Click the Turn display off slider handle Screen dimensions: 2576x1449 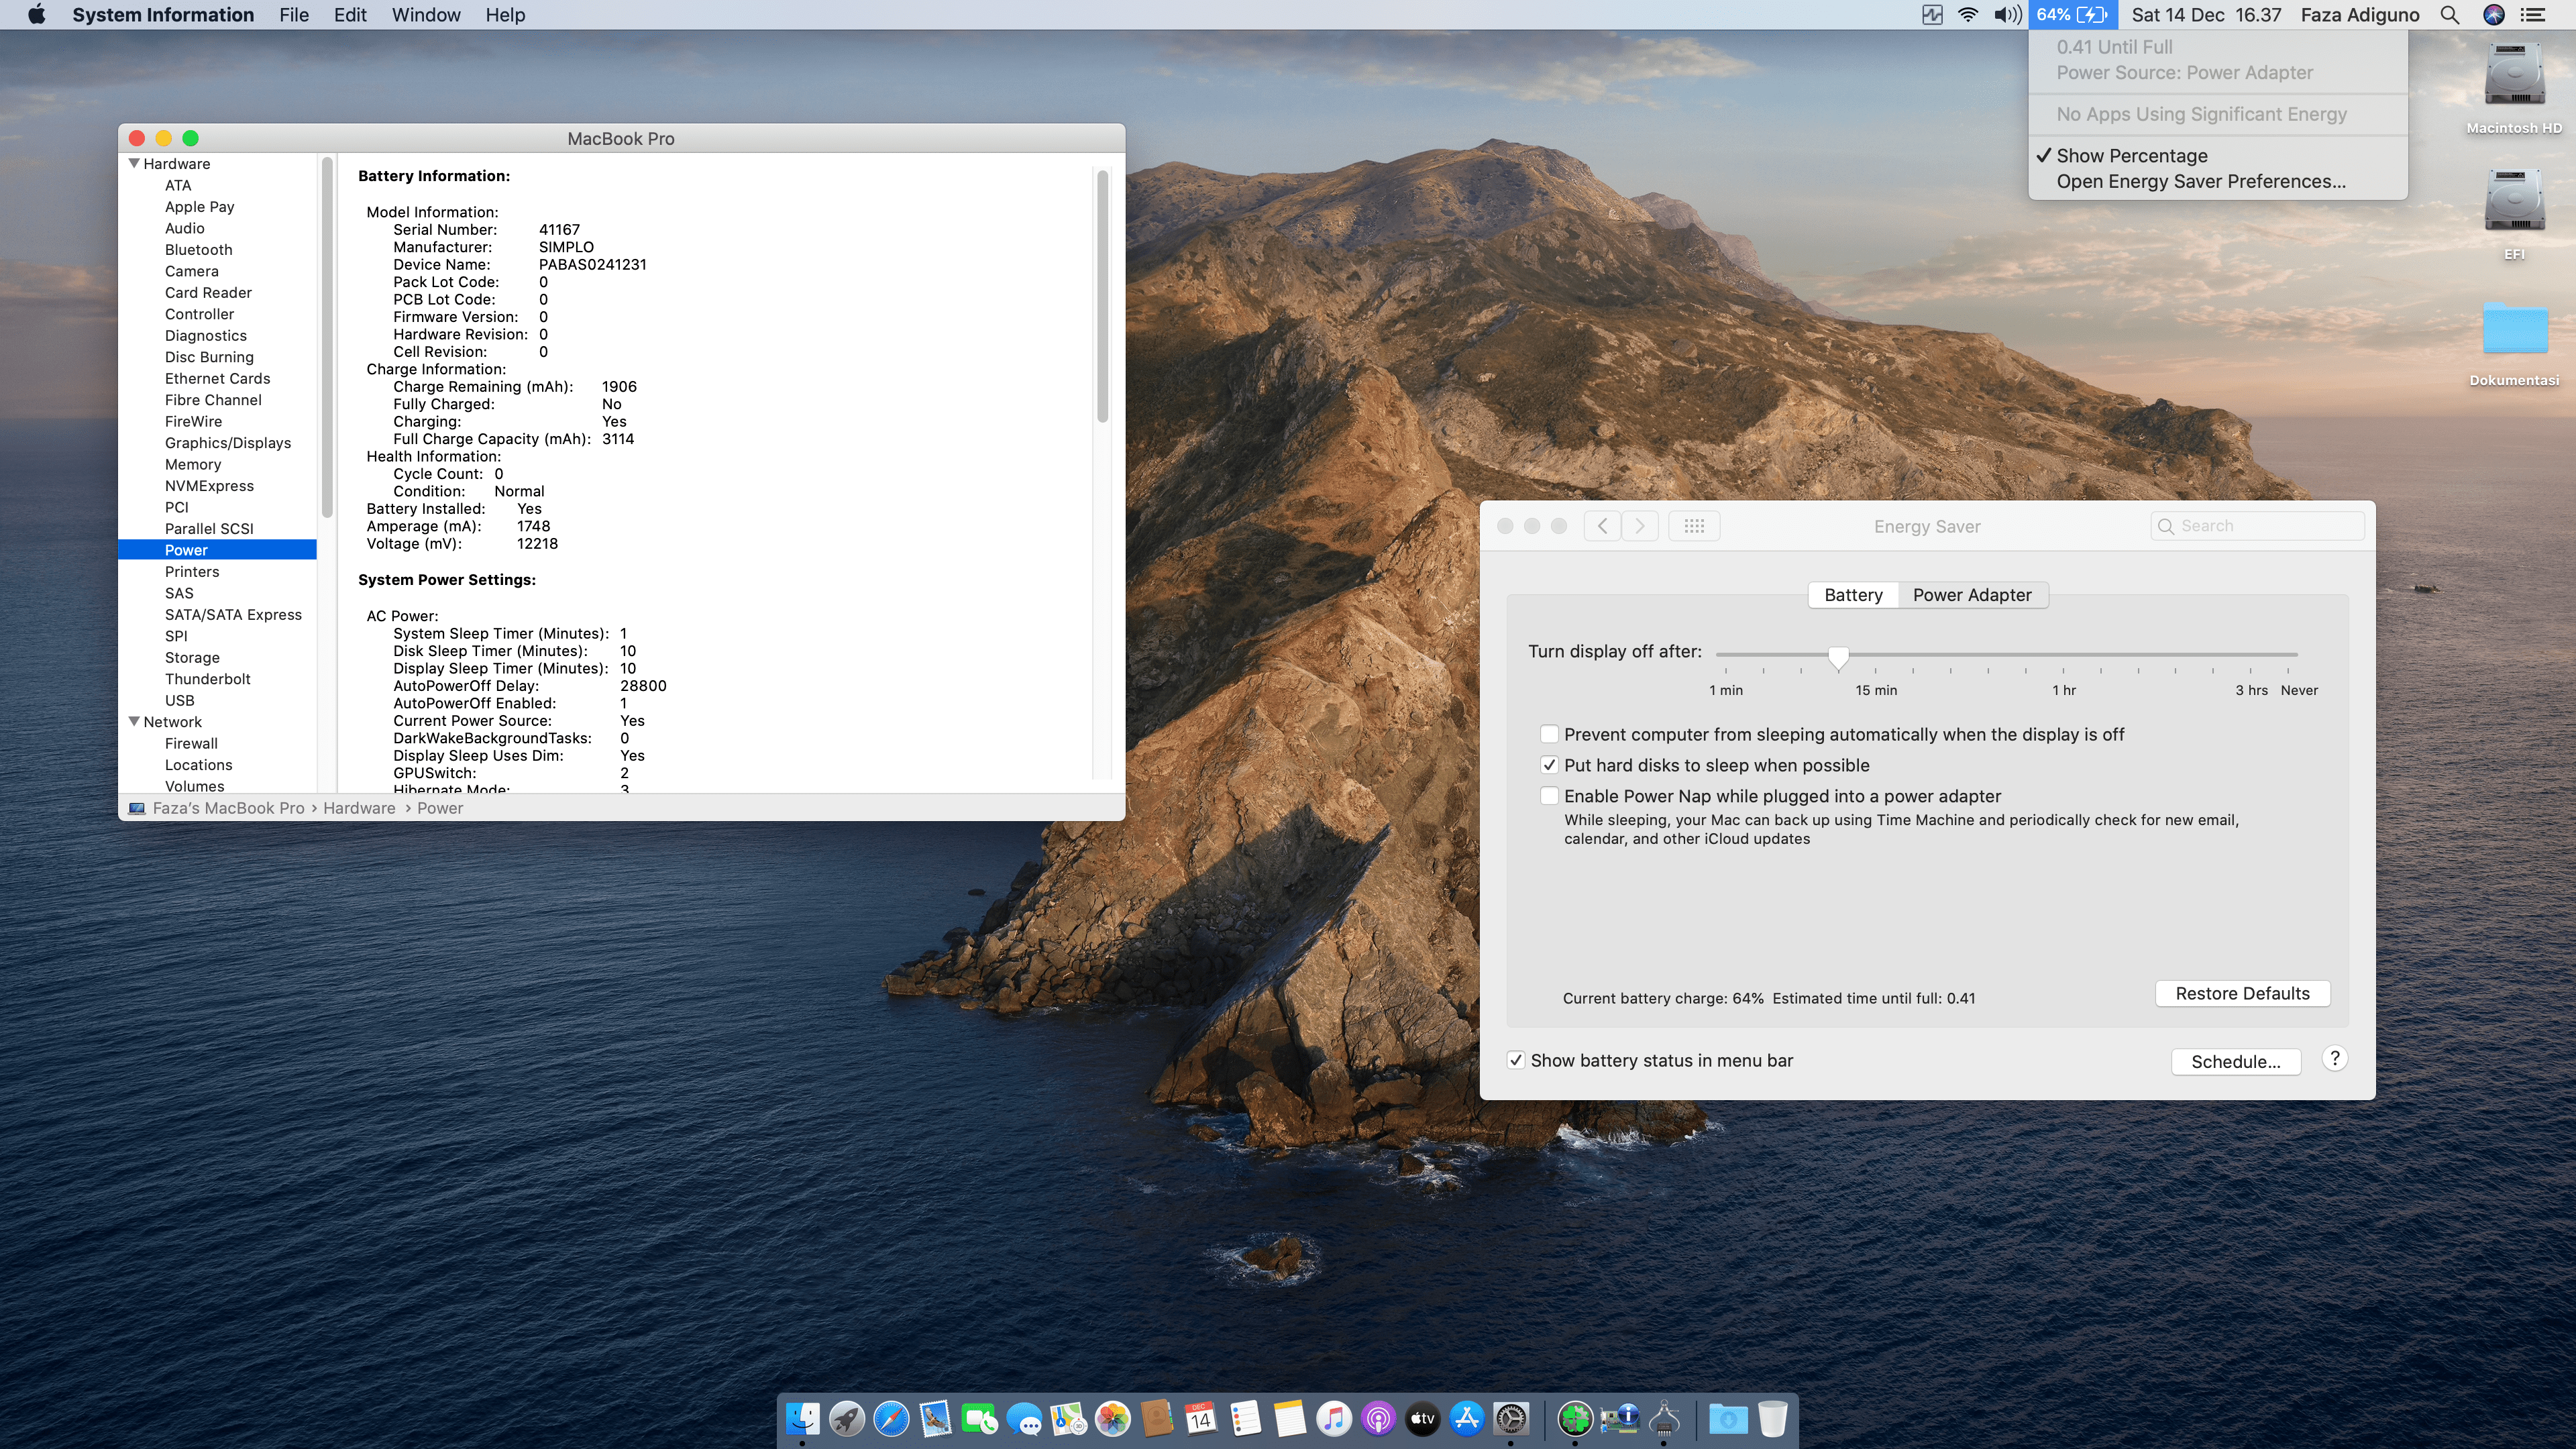[1838, 656]
